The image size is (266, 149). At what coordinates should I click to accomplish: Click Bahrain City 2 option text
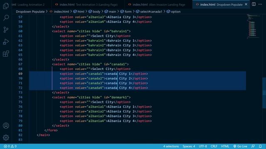(121, 45)
